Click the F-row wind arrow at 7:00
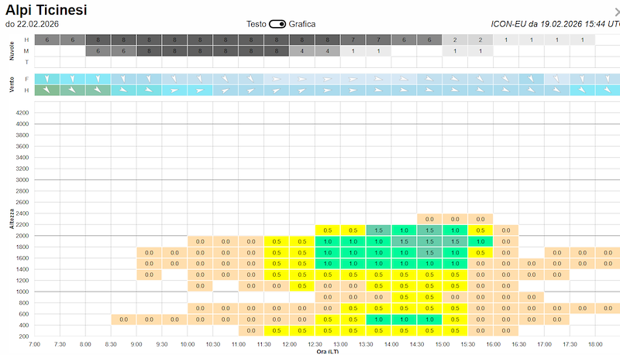Viewport: 620px width, 355px height. [47, 79]
